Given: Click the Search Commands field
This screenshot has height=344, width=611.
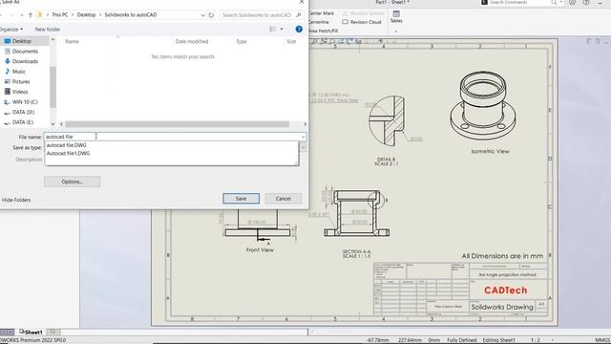Looking at the screenshot, I should coord(518,2).
